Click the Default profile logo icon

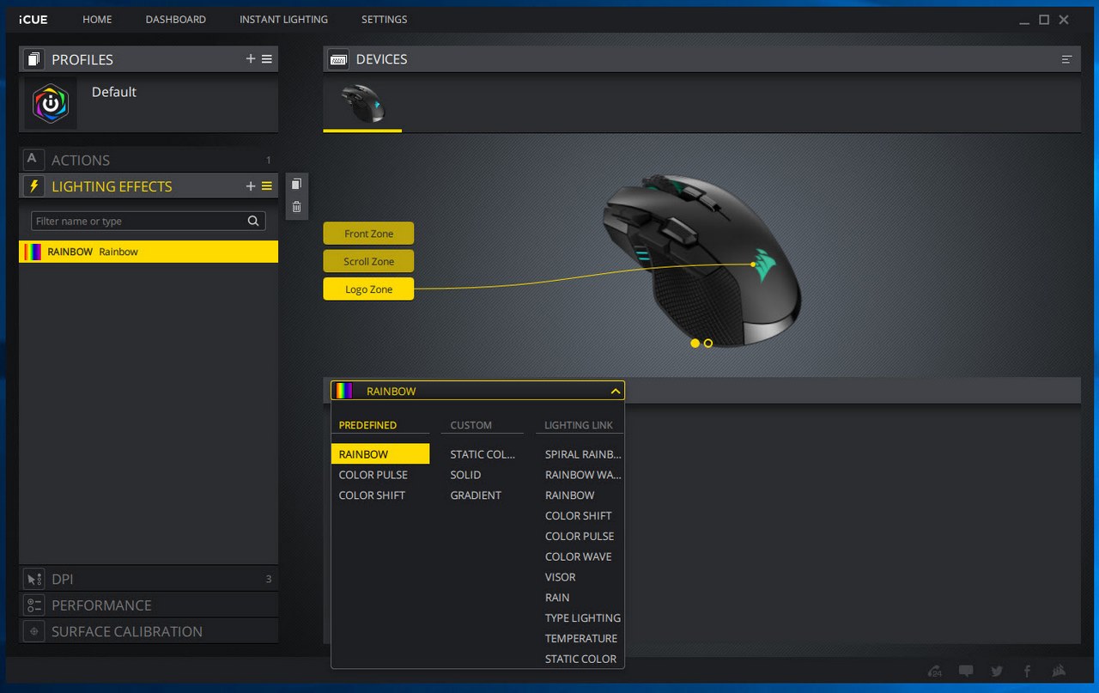pos(51,103)
